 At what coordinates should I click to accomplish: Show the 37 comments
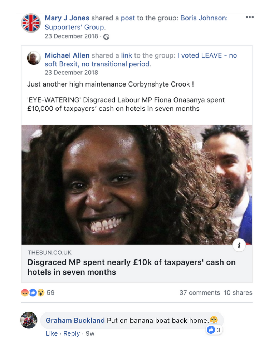tap(200, 293)
